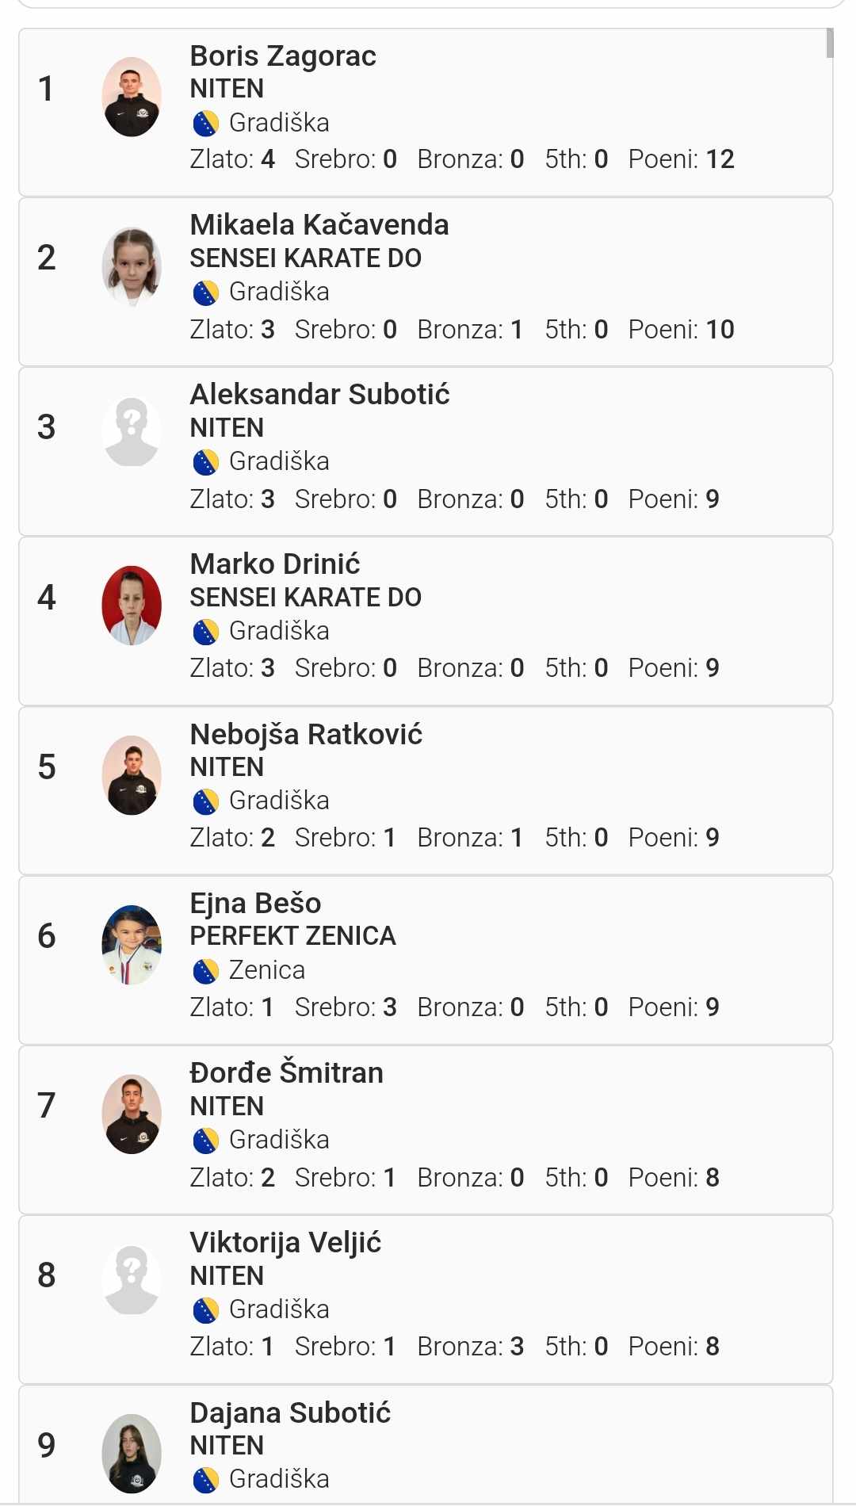Open Ejna Bešo's profile photo

tap(132, 944)
